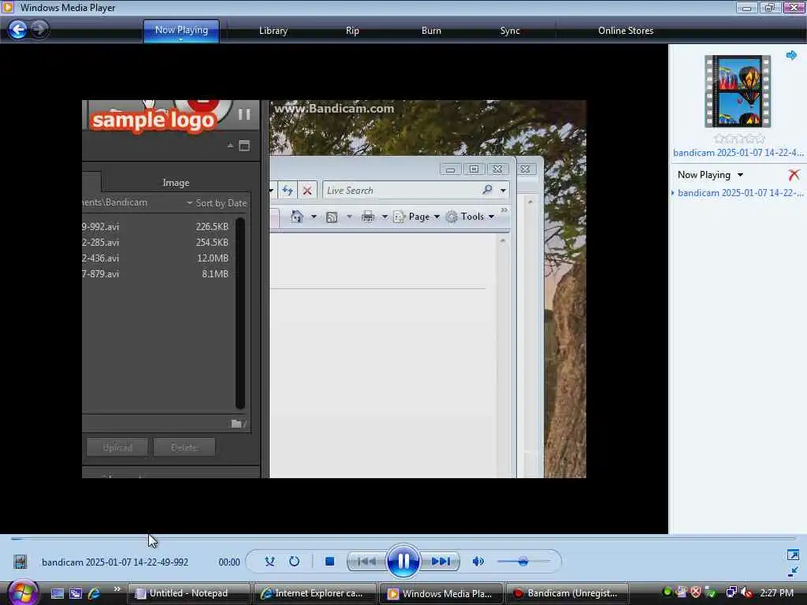Skip to the next track
Image resolution: width=807 pixels, height=605 pixels.
coord(441,561)
